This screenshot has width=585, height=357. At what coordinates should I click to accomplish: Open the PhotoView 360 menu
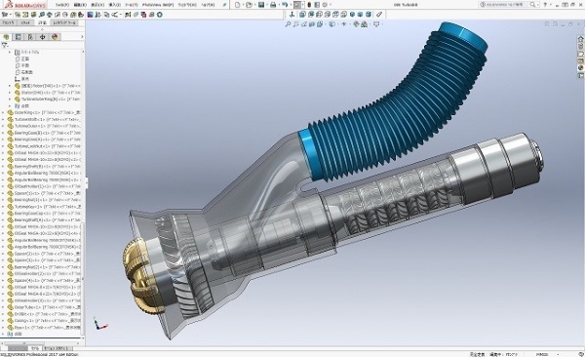coord(158,5)
